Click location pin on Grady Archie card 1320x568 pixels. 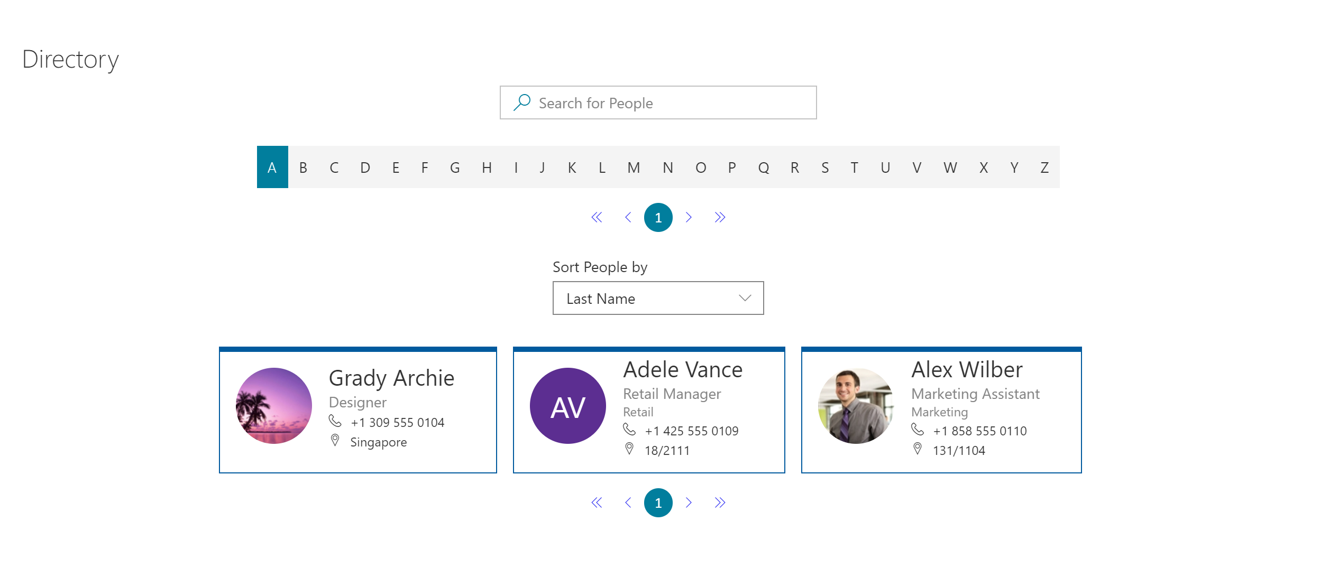[335, 440]
